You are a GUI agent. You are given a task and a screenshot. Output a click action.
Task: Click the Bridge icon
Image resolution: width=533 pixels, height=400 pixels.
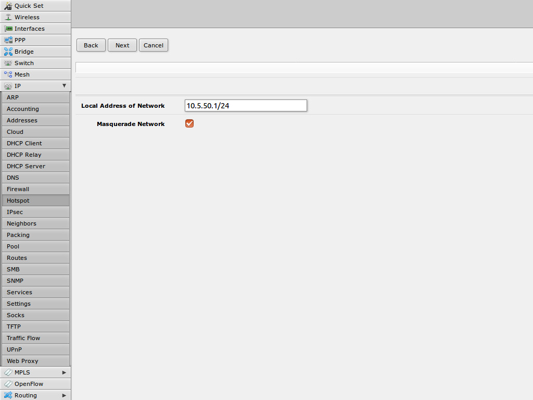(x=8, y=52)
